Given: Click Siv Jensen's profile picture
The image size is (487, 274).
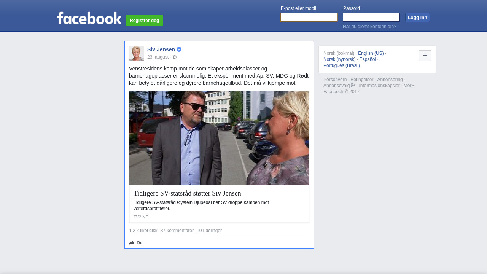Looking at the screenshot, I should point(137,53).
